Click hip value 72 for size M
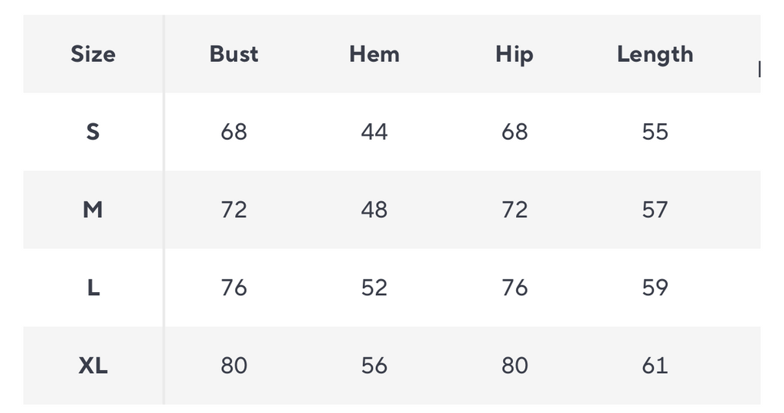784x413 pixels. [514, 210]
